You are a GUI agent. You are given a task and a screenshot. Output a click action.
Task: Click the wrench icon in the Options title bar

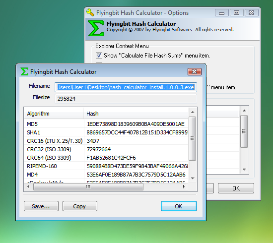pyautogui.click(x=90, y=12)
